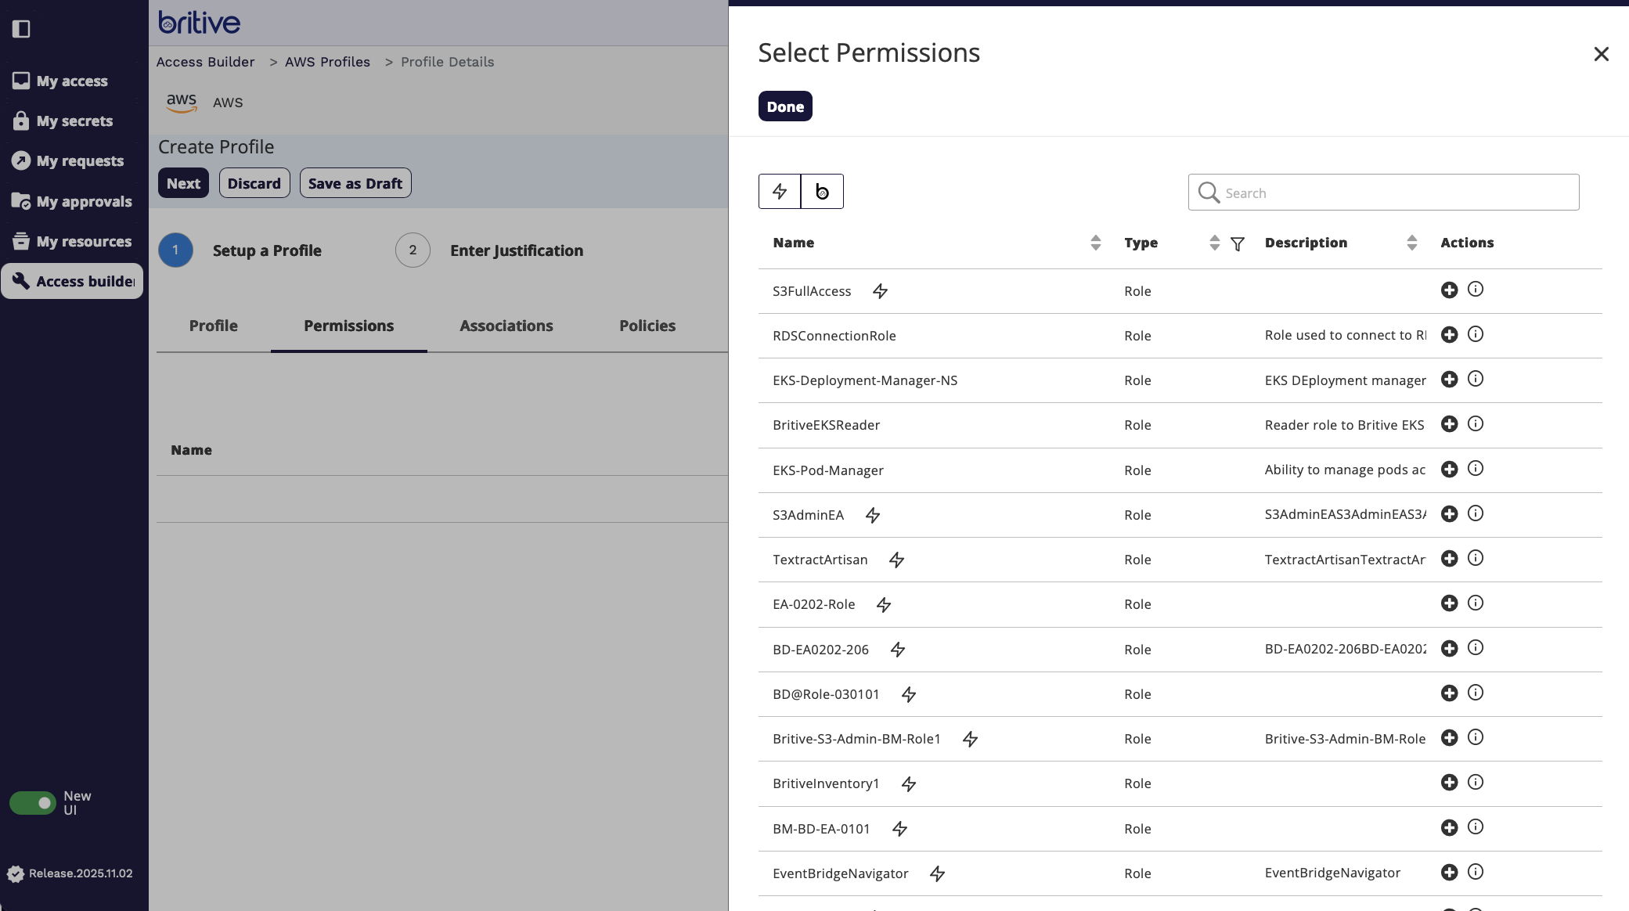Sort table by Name column
Screen dimensions: 1629x911
click(x=1095, y=243)
